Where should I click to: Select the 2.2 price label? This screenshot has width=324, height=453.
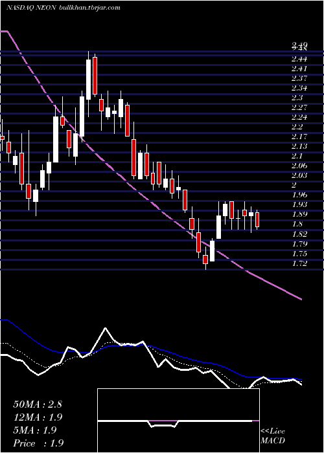(297, 127)
